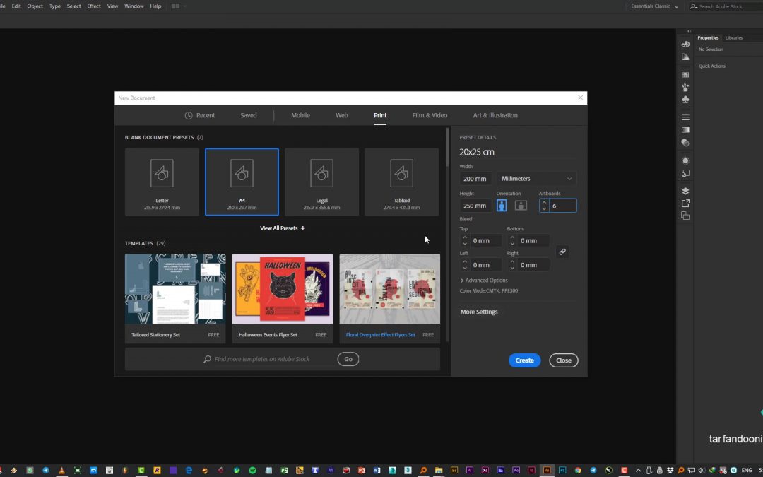Open the Layers panel icon
763x477 pixels.
point(685,191)
